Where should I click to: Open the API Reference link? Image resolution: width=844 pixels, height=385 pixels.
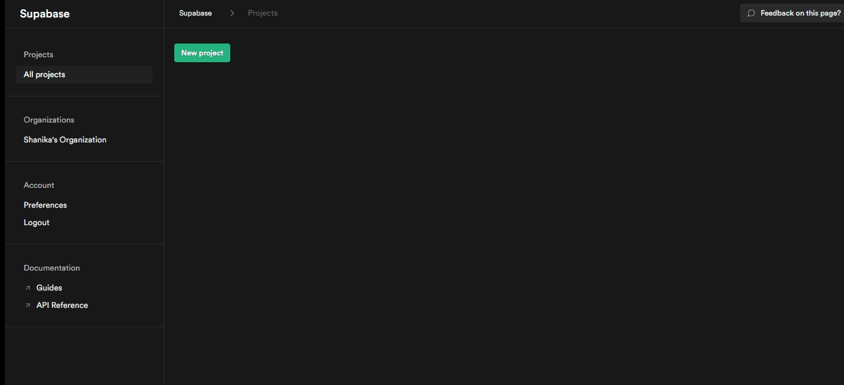point(62,305)
